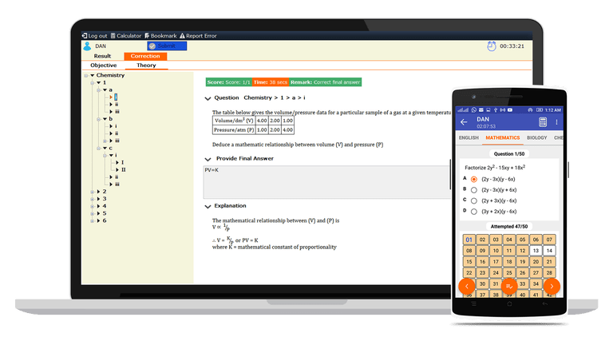The width and height of the screenshot is (613, 341).
Task: Open the Calculator from the top bar
Action: coord(126,36)
